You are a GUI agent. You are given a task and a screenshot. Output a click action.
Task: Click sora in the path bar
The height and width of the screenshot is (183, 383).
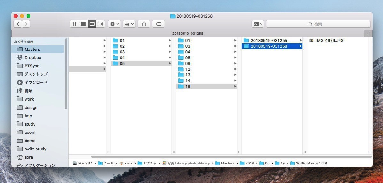coord(126,163)
